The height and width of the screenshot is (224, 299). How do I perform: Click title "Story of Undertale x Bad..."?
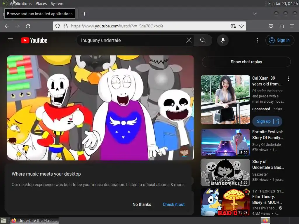pyautogui.click(x=268, y=164)
